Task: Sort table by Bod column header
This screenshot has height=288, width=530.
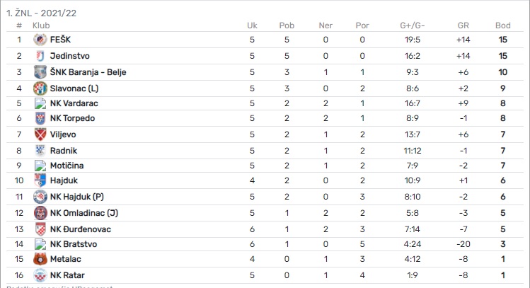Action: click(x=503, y=25)
